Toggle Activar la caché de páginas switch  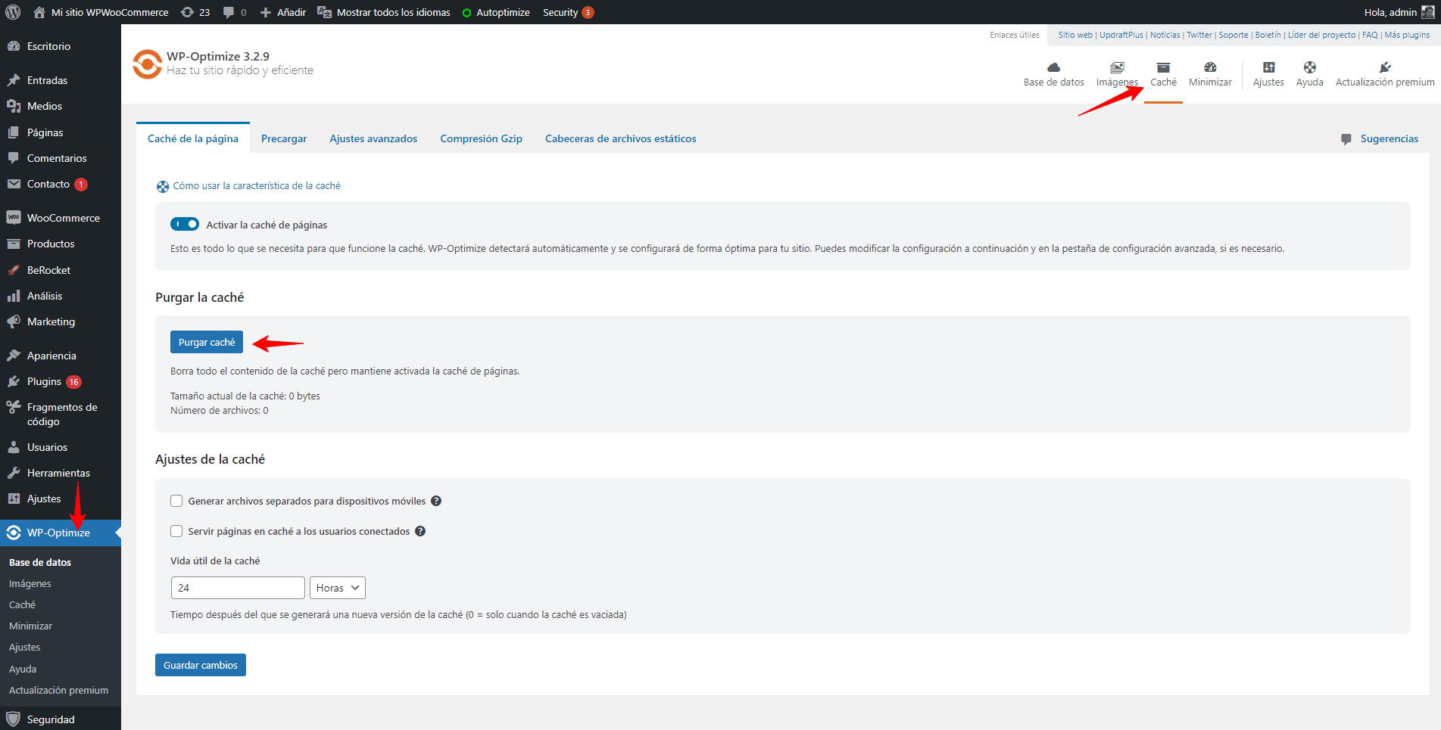[185, 224]
